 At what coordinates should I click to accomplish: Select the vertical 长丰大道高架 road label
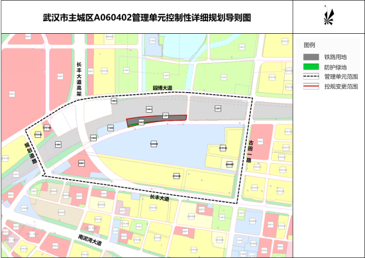tap(79, 79)
